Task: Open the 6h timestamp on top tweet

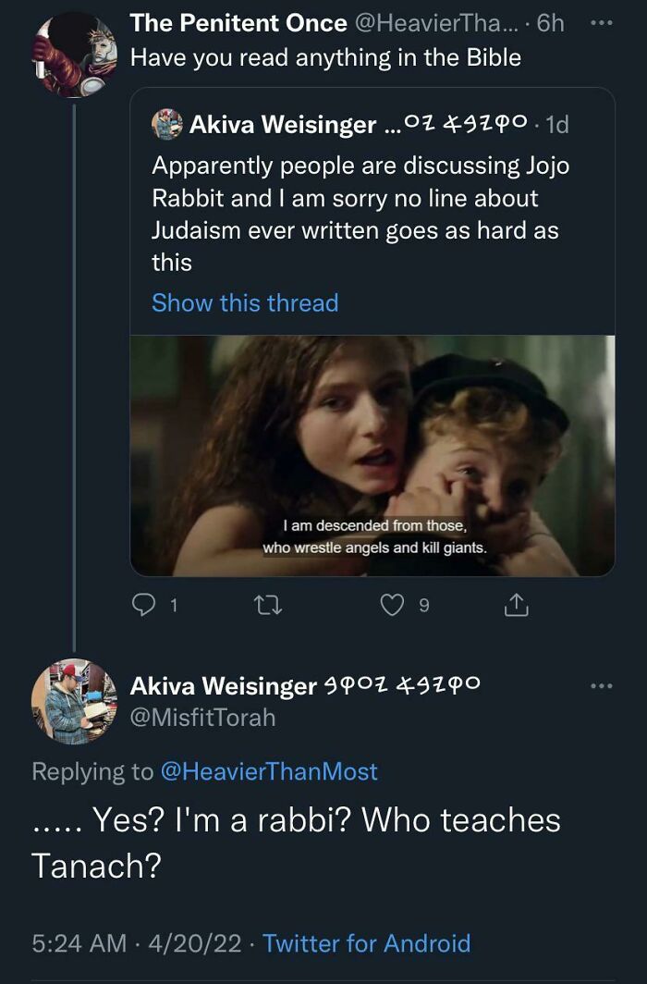Action: pyautogui.click(x=550, y=22)
